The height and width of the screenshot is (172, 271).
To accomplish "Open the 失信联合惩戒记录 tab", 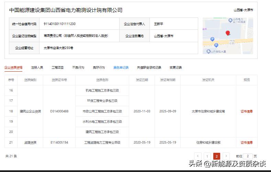I will coord(149,67).
